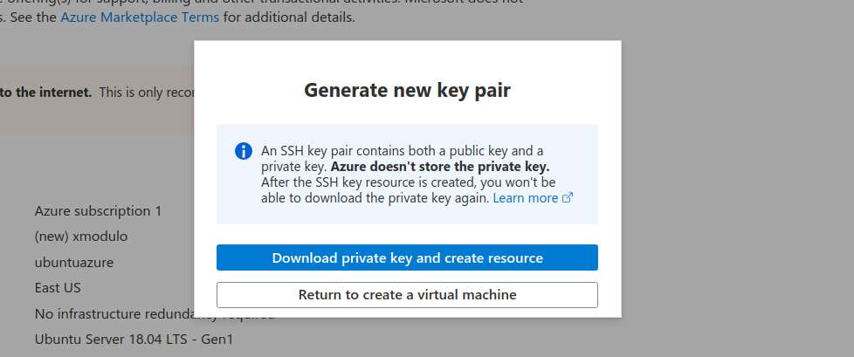Select the Azure subscription 1 value

click(98, 210)
